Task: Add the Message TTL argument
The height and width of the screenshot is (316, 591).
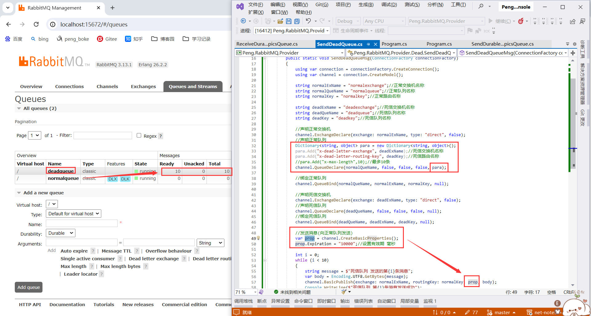Action: pyautogui.click(x=116, y=251)
